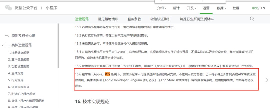Go to 8. 微信小程序内嵌网页规范

[x=26, y=101]
